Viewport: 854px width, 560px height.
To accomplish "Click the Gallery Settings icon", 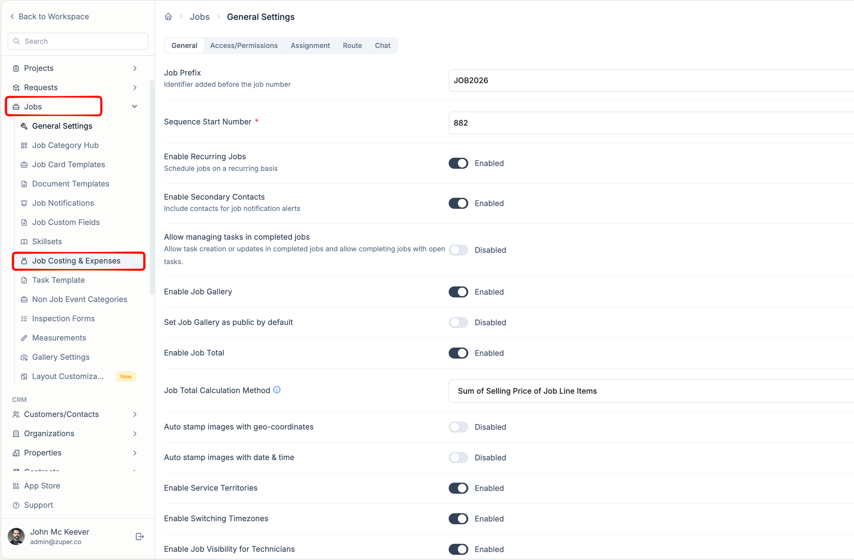I will coord(24,357).
